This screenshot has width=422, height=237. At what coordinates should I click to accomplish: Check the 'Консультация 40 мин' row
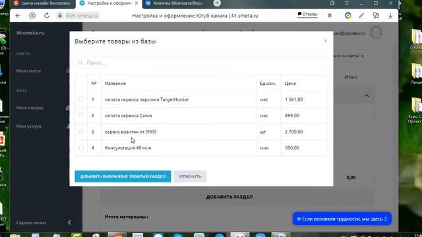[x=81, y=147]
